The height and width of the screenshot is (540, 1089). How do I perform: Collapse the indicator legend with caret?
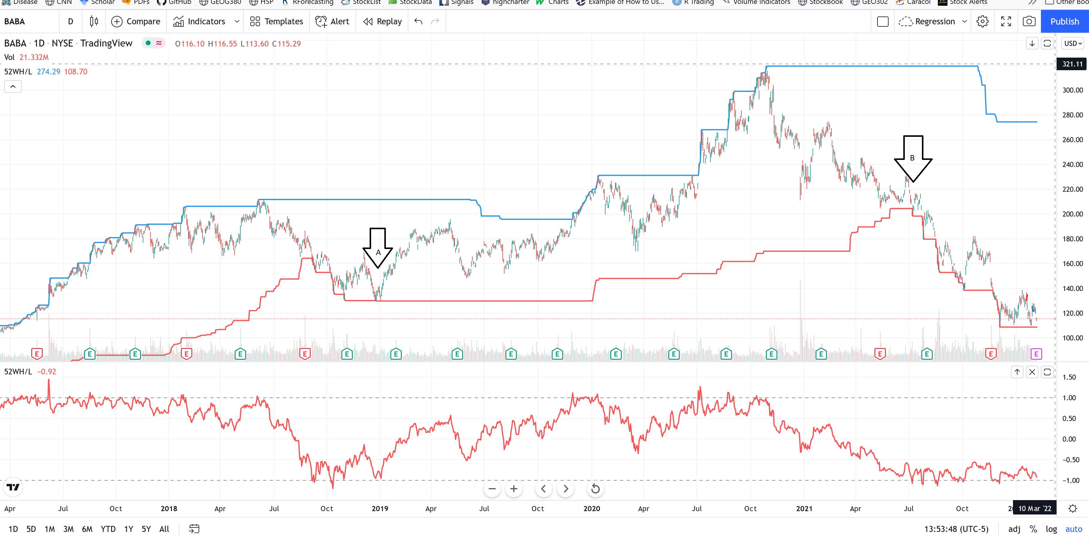coord(13,87)
